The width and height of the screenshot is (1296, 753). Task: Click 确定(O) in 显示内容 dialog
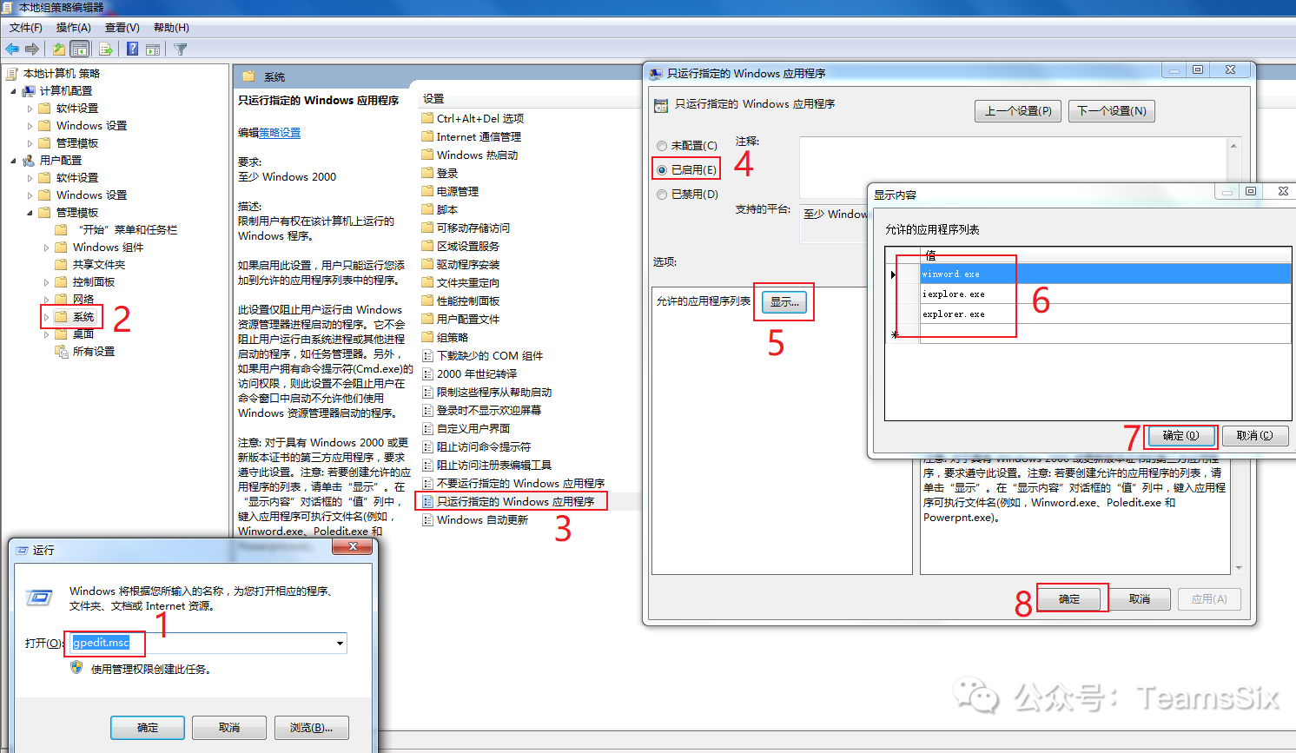tap(1180, 435)
